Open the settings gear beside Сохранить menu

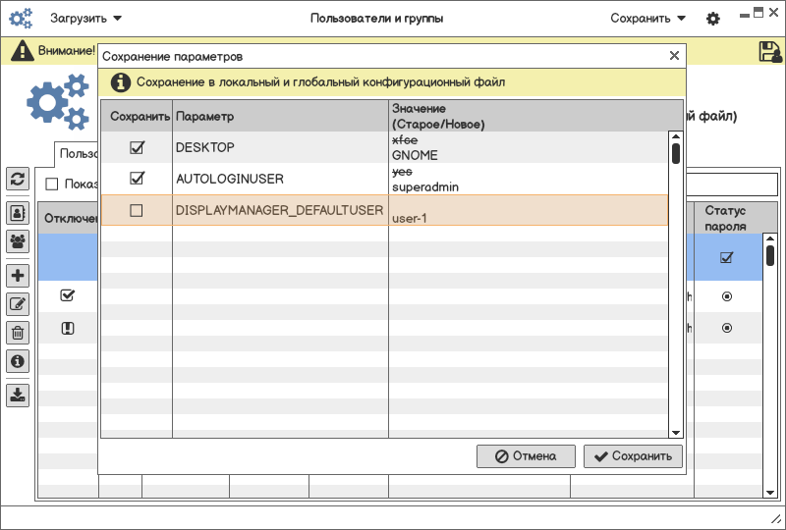[713, 19]
